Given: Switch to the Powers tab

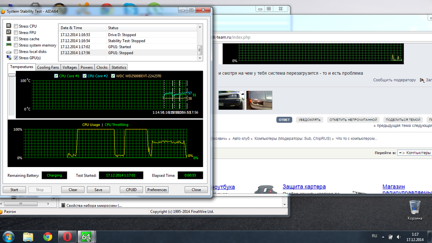Looking at the screenshot, I should point(87,67).
